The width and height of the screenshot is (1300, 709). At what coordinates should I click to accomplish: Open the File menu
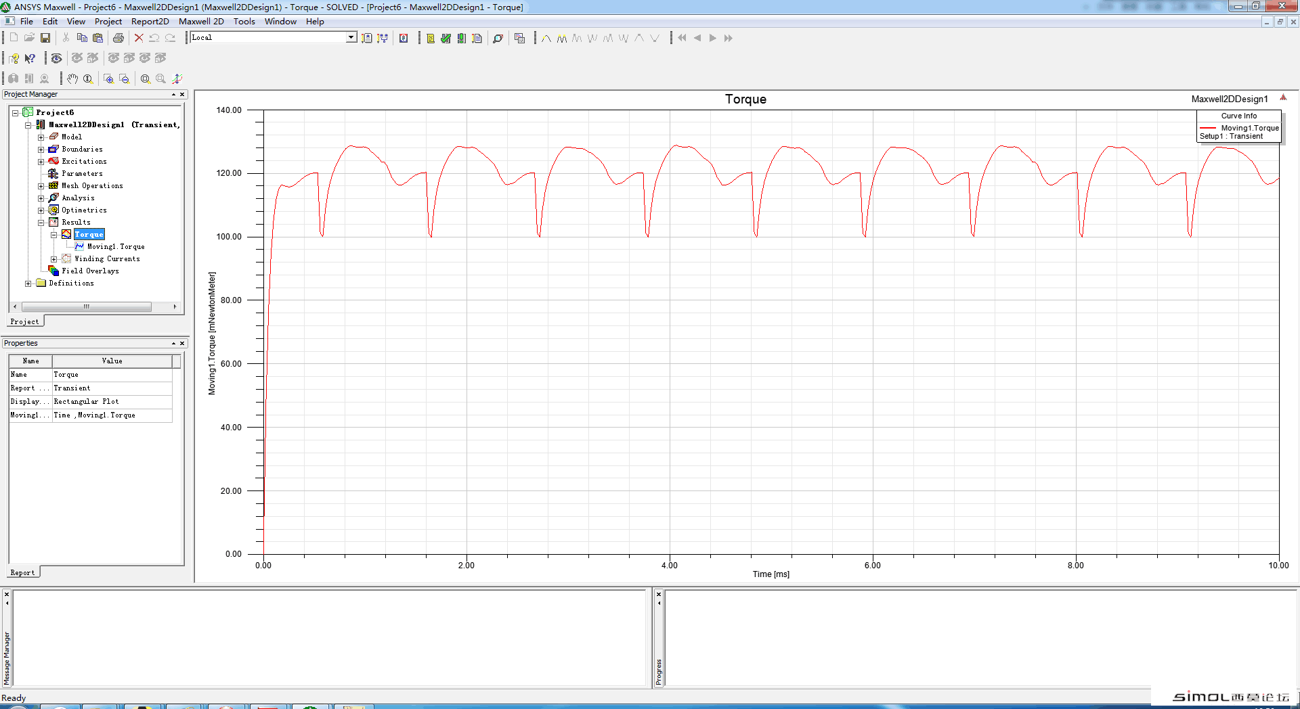coord(26,22)
